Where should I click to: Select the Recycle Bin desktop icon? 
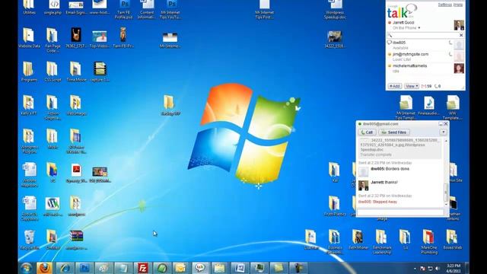pyautogui.click(x=29, y=240)
